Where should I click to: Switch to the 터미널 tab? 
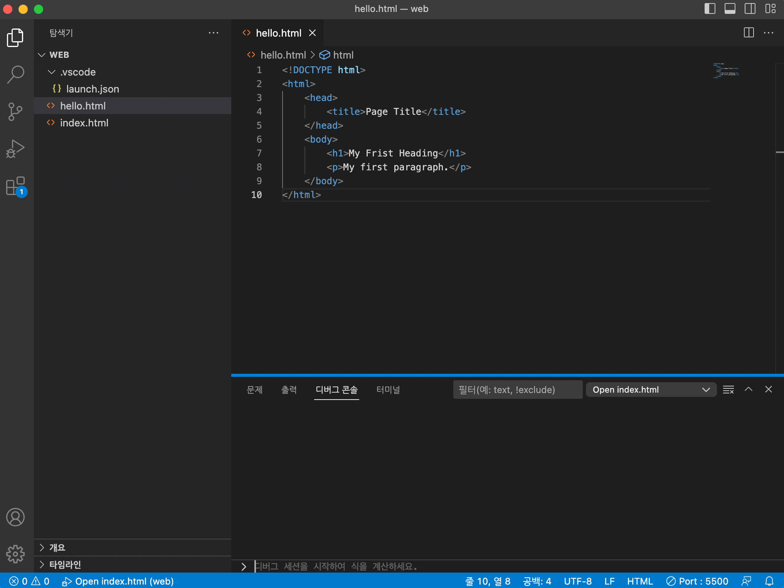coord(388,390)
